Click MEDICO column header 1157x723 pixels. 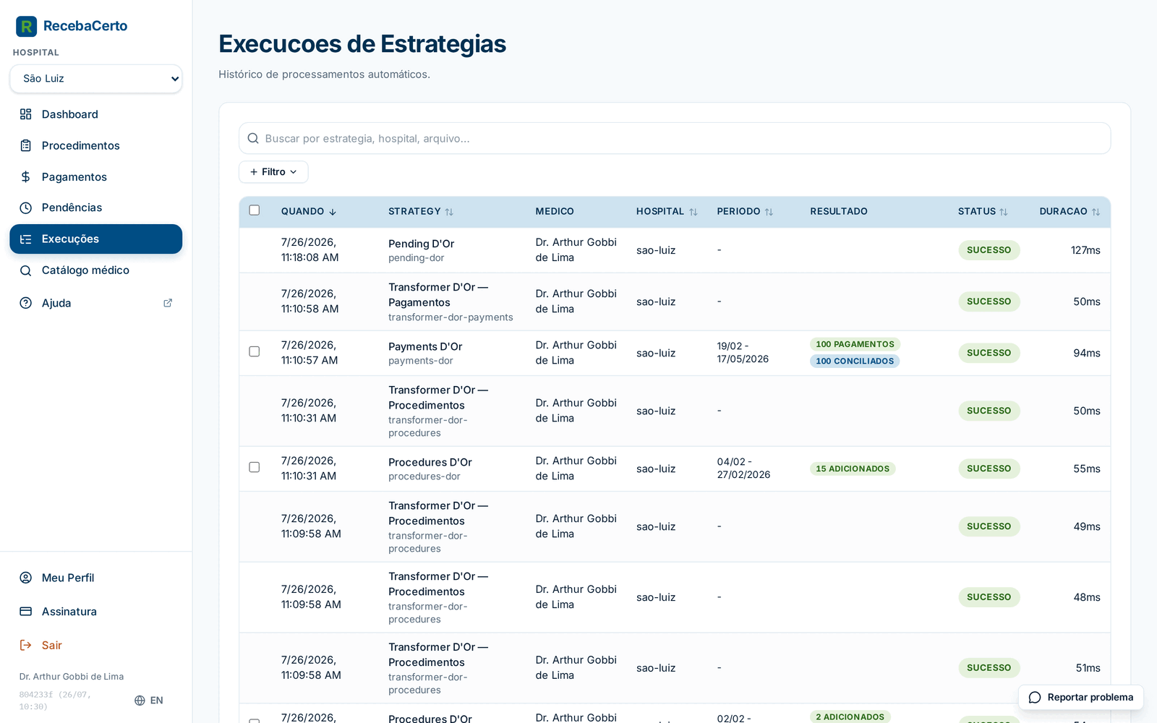tap(555, 212)
